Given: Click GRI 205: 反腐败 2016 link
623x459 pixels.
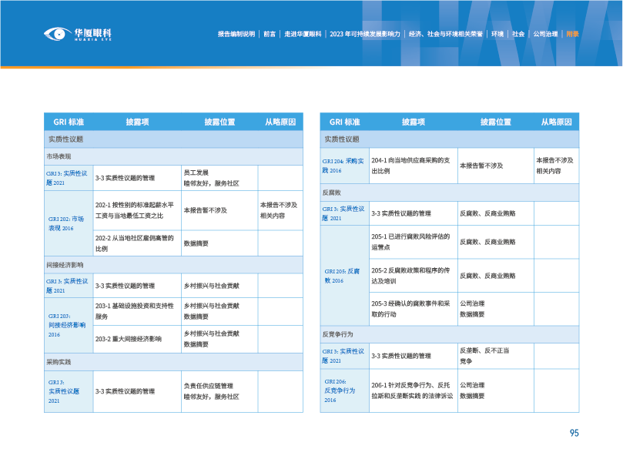Looking at the screenshot, I should (343, 276).
